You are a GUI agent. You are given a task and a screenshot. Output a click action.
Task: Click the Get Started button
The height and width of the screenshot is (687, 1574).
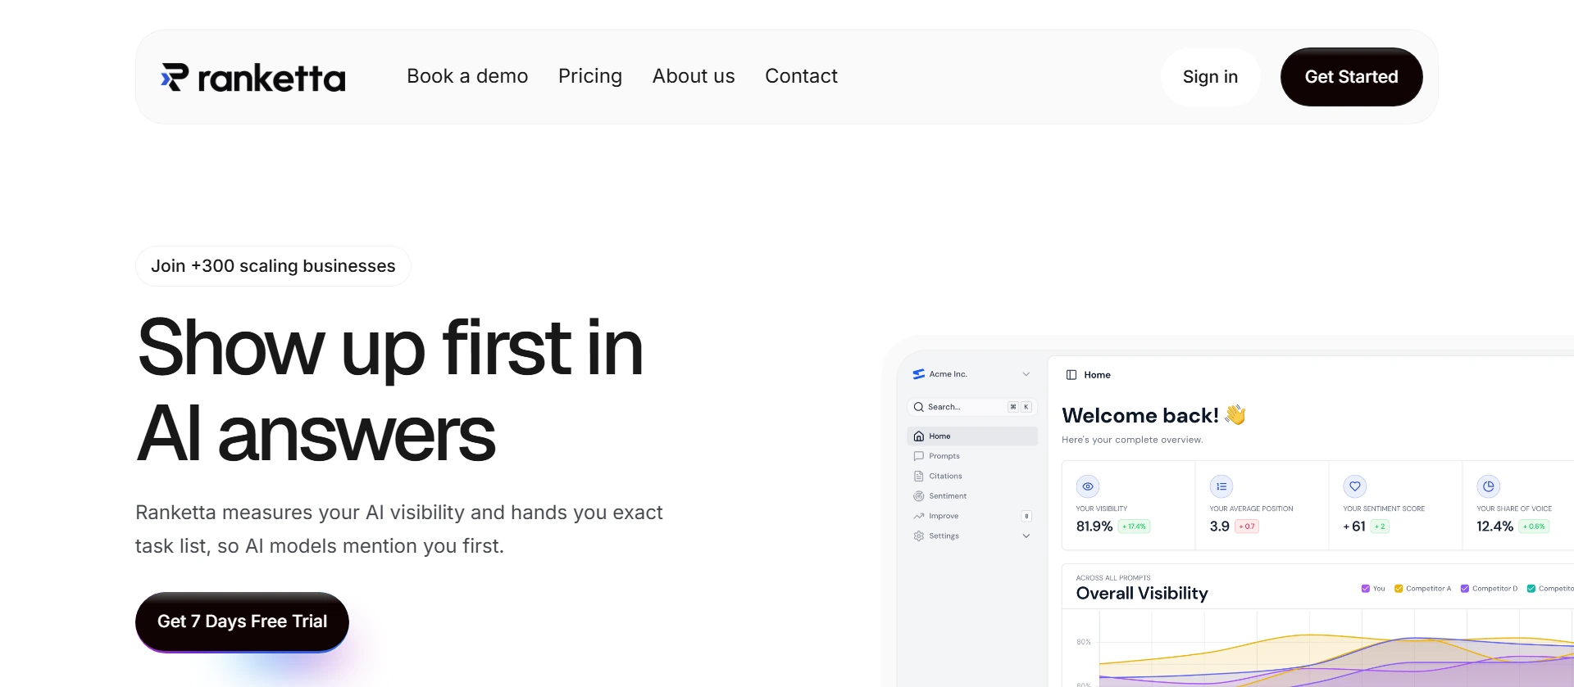point(1350,77)
